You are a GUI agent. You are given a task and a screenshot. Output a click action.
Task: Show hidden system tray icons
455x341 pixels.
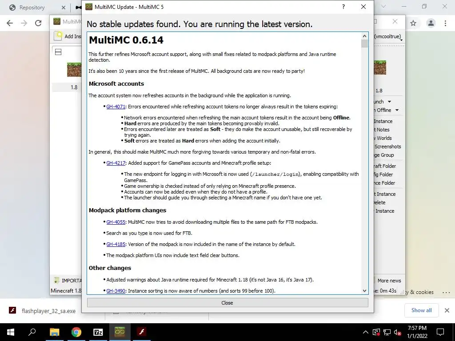coord(366,332)
